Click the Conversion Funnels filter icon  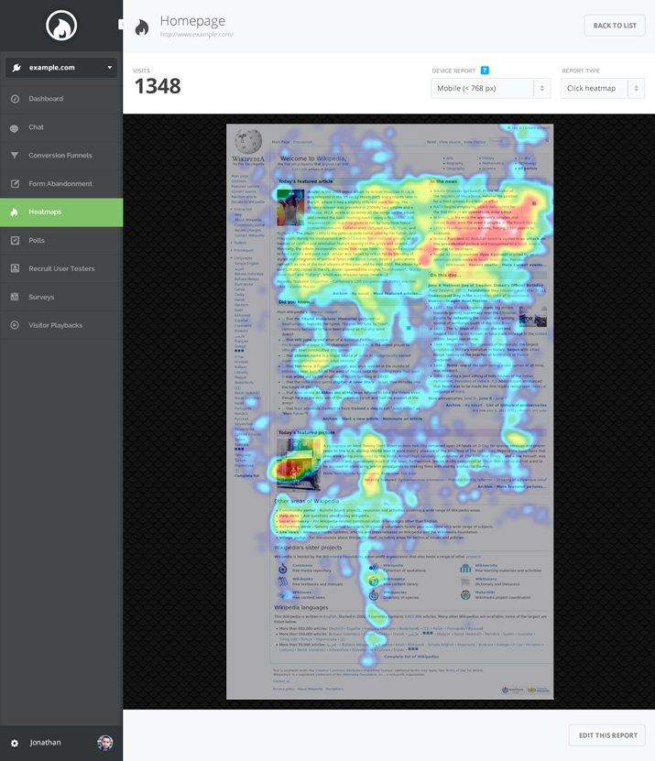pos(15,156)
